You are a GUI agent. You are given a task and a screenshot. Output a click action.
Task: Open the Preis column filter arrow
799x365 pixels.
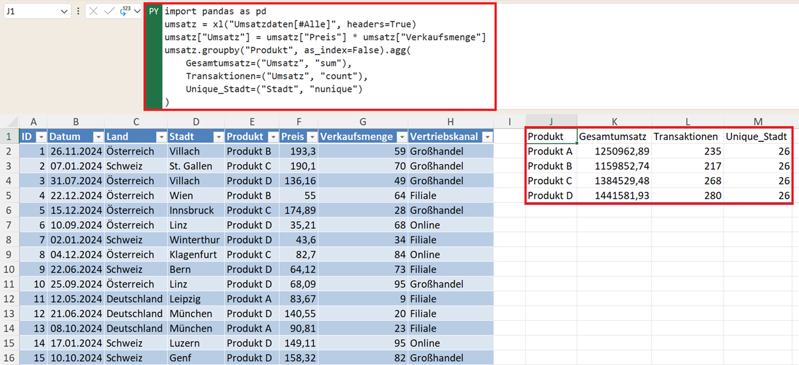coord(311,137)
